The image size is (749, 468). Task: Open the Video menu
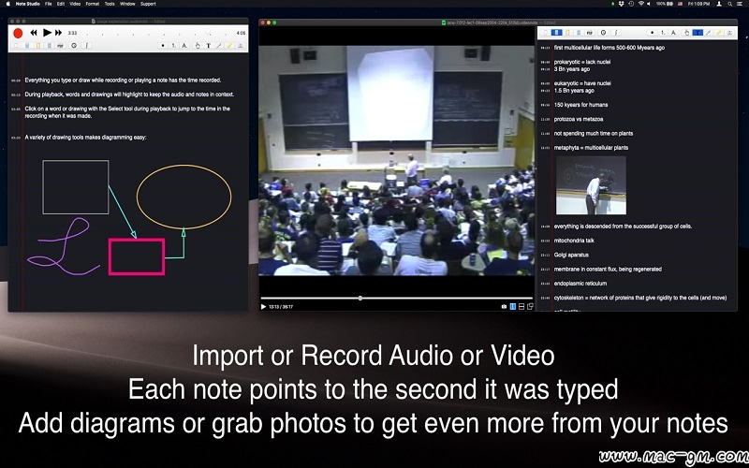click(x=75, y=4)
